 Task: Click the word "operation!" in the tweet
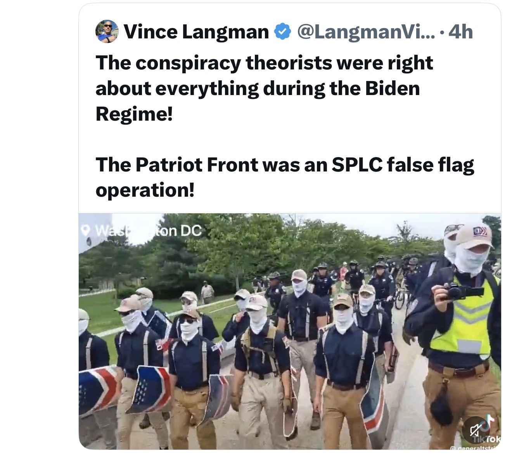pyautogui.click(x=145, y=190)
